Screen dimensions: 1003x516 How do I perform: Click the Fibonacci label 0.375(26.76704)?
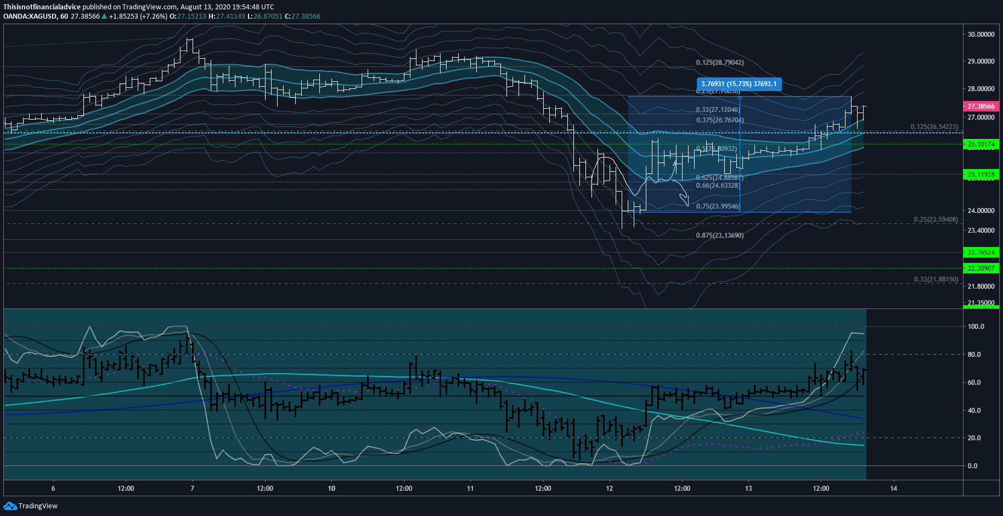point(720,120)
